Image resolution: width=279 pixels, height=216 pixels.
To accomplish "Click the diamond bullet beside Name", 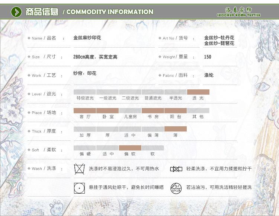I will coord(29,38).
